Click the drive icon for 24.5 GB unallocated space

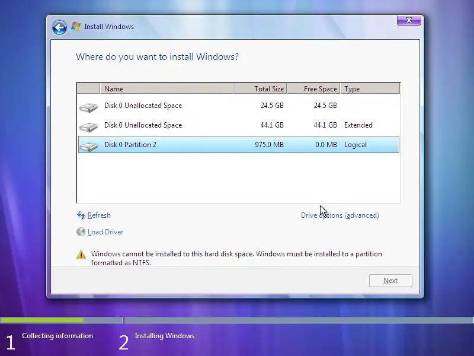pyautogui.click(x=88, y=107)
